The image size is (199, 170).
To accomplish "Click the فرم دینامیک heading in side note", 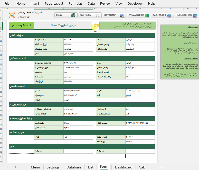I will click(x=193, y=27).
